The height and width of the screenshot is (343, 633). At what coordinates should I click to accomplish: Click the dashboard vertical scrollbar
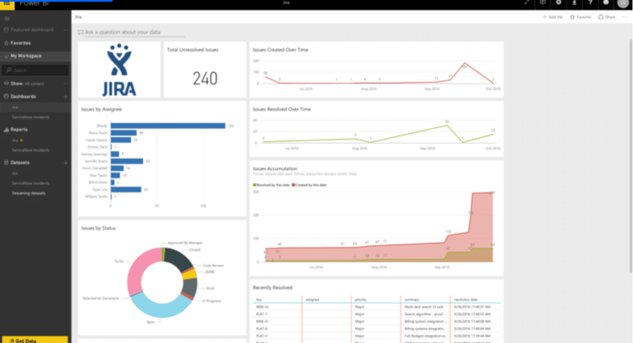pos(630,155)
